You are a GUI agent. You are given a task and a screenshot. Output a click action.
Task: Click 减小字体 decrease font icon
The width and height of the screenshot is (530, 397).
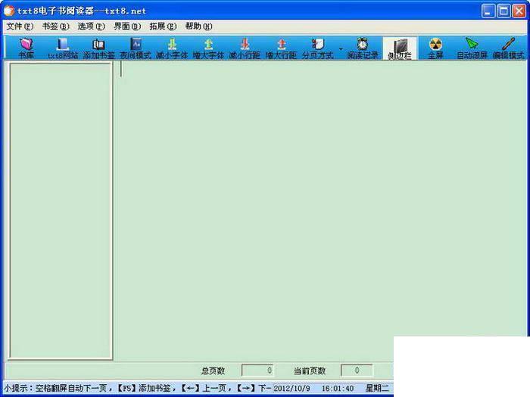tap(172, 48)
